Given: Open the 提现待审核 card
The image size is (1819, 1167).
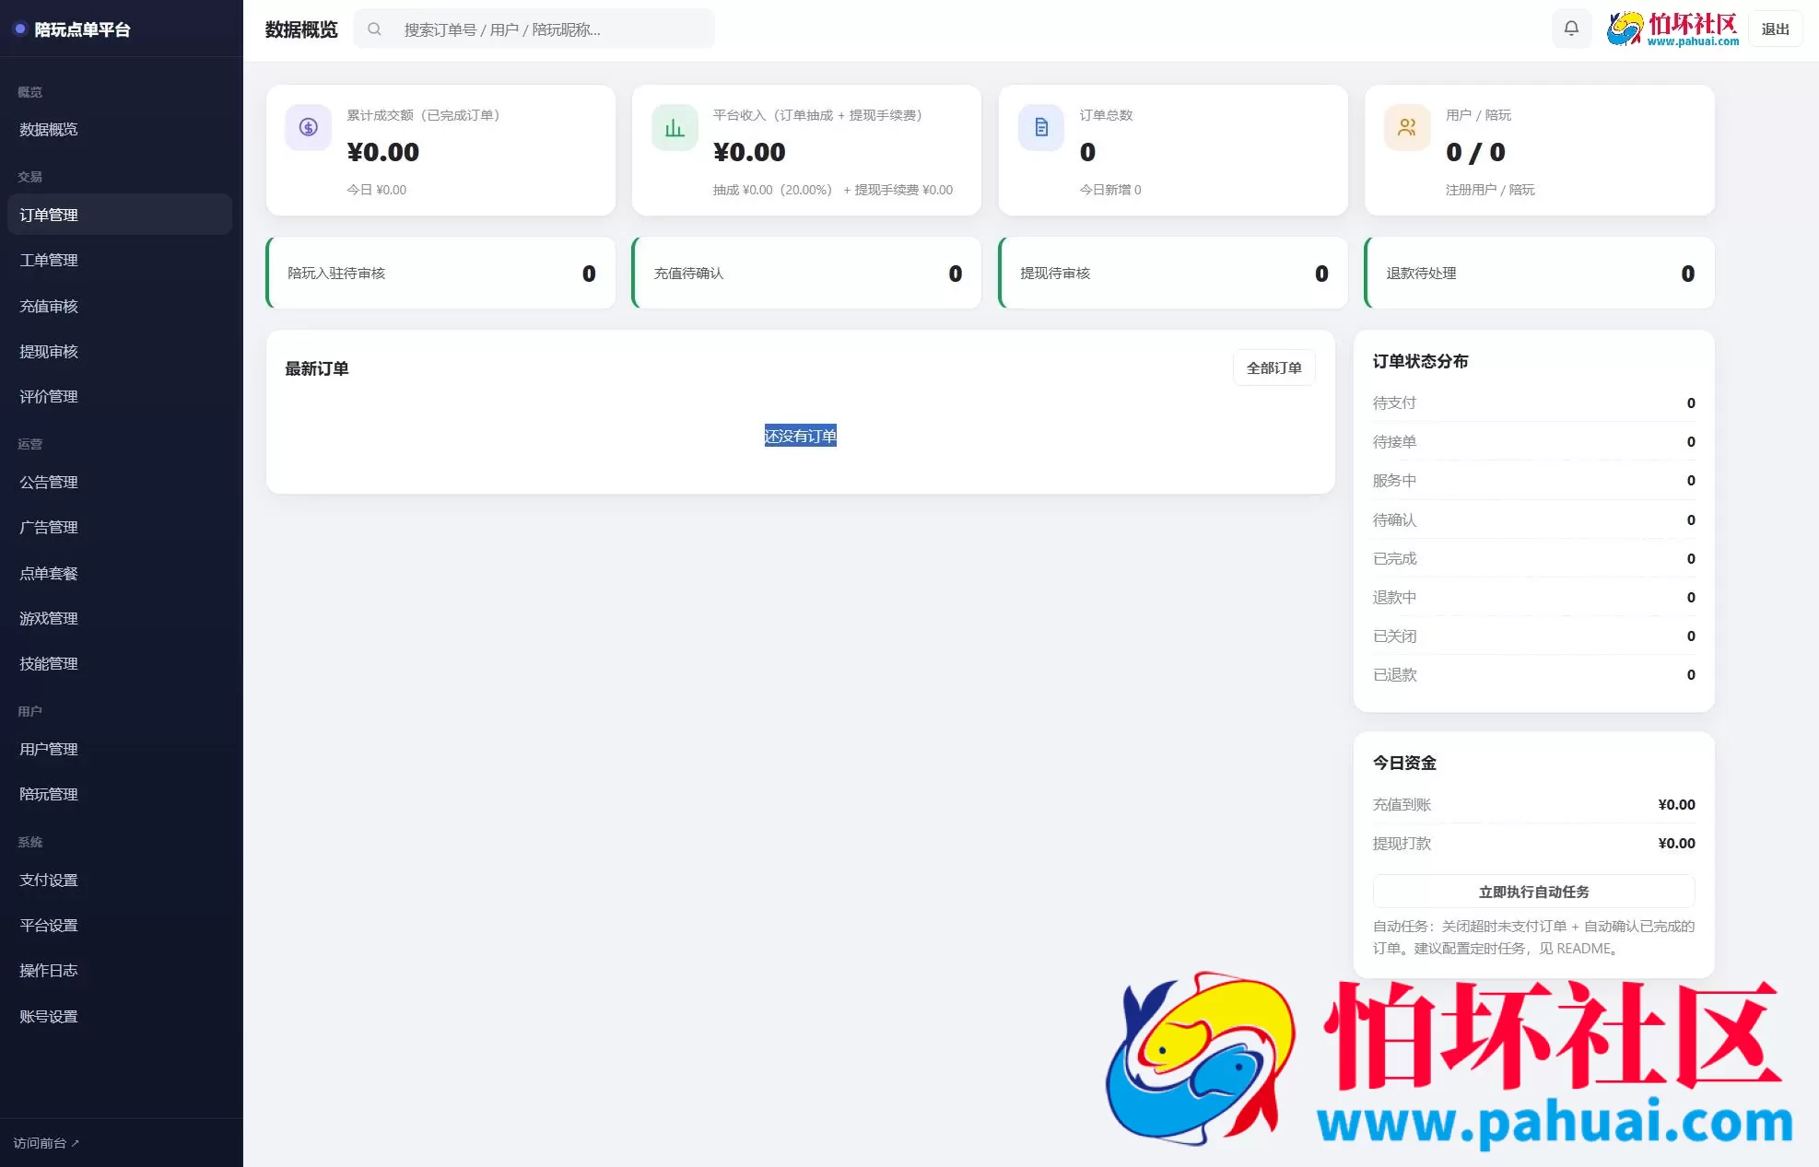Looking at the screenshot, I should pos(1173,273).
